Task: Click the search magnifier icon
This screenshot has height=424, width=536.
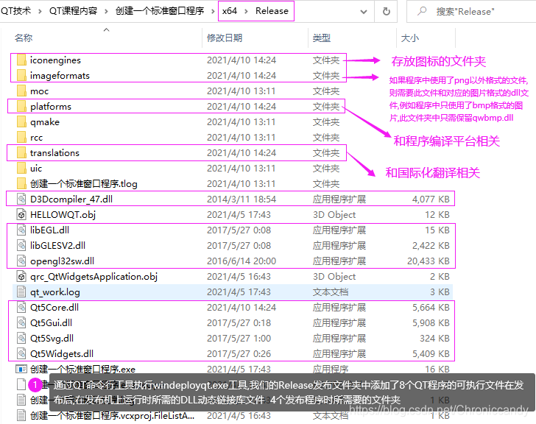Action: coord(422,11)
